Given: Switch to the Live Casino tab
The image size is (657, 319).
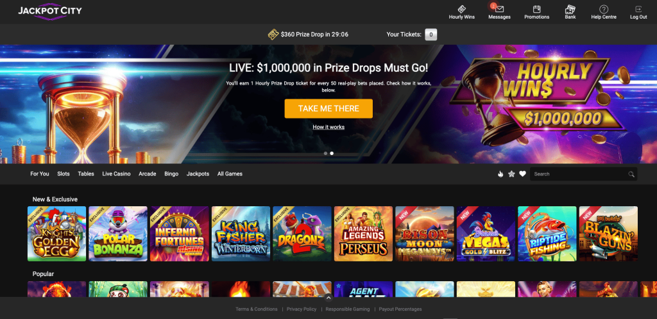Looking at the screenshot, I should 117,174.
